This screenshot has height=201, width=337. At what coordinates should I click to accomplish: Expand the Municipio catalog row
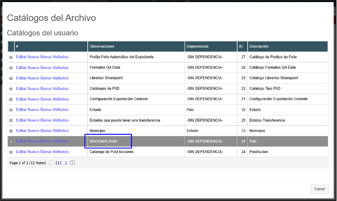tap(11, 131)
